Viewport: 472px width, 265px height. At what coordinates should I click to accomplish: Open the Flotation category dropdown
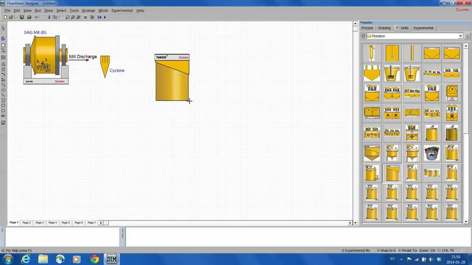pyautogui.click(x=461, y=36)
